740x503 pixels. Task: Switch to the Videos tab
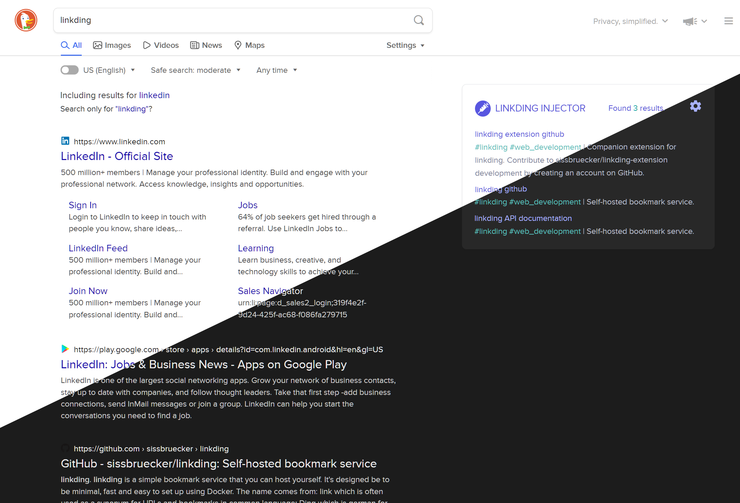pos(161,45)
